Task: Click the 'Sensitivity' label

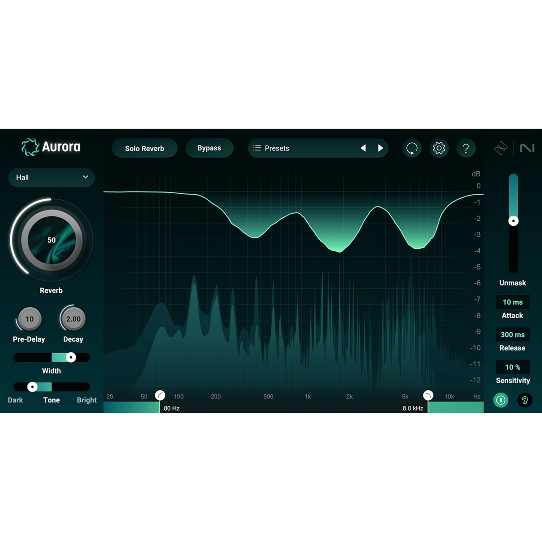Action: 513,381
